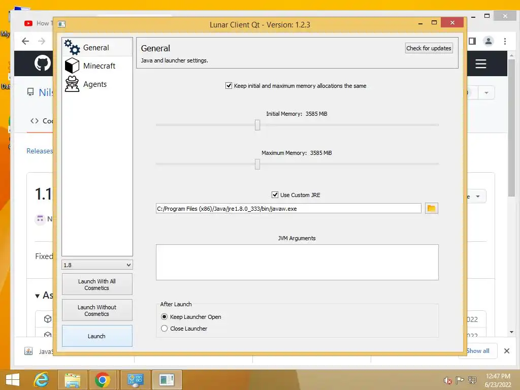Go forward in the Chrome browser
Image resolution: width=520 pixels, height=390 pixels.
pyautogui.click(x=42, y=41)
